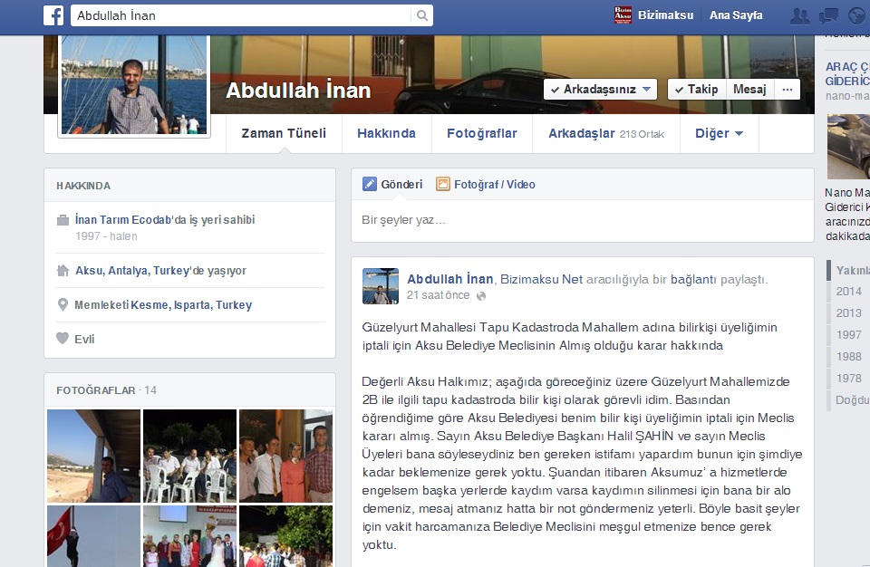Switch to the Zaman Tüneli tab

pyautogui.click(x=284, y=133)
